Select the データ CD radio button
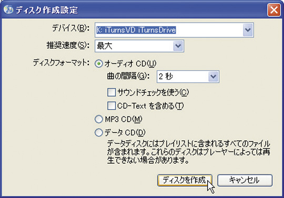Screen dimensions: 284x198 pyautogui.click(x=99, y=132)
